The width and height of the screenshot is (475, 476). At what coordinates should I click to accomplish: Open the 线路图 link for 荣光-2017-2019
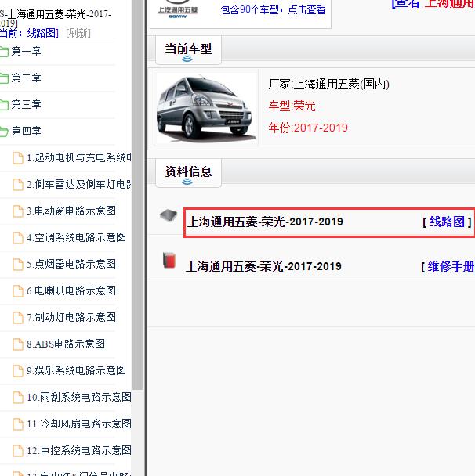pos(447,222)
